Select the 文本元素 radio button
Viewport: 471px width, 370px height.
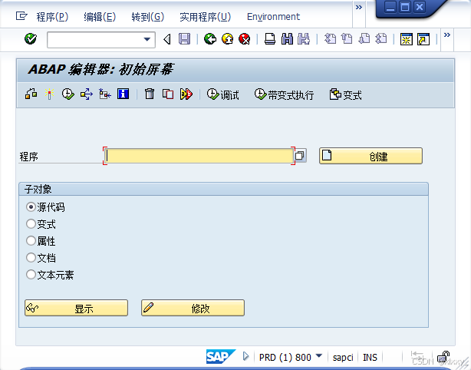pos(31,274)
